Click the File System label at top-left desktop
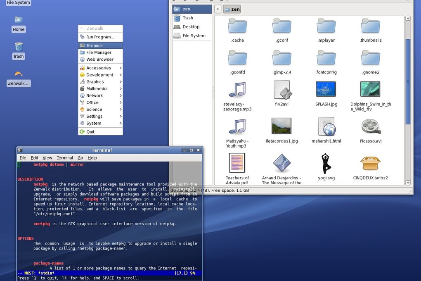This screenshot has width=421, height=281. (19, 2)
